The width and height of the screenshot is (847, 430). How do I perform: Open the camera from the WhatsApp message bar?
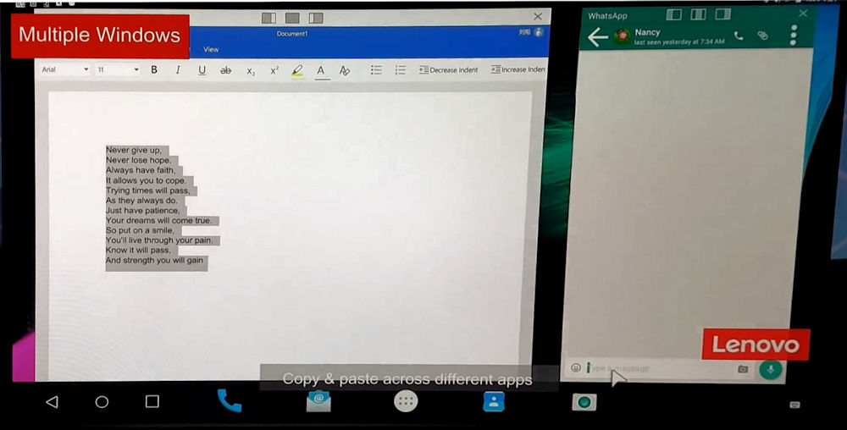(744, 368)
